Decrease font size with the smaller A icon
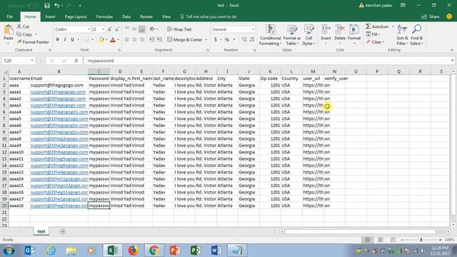This screenshot has height=257, width=457. tap(117, 29)
